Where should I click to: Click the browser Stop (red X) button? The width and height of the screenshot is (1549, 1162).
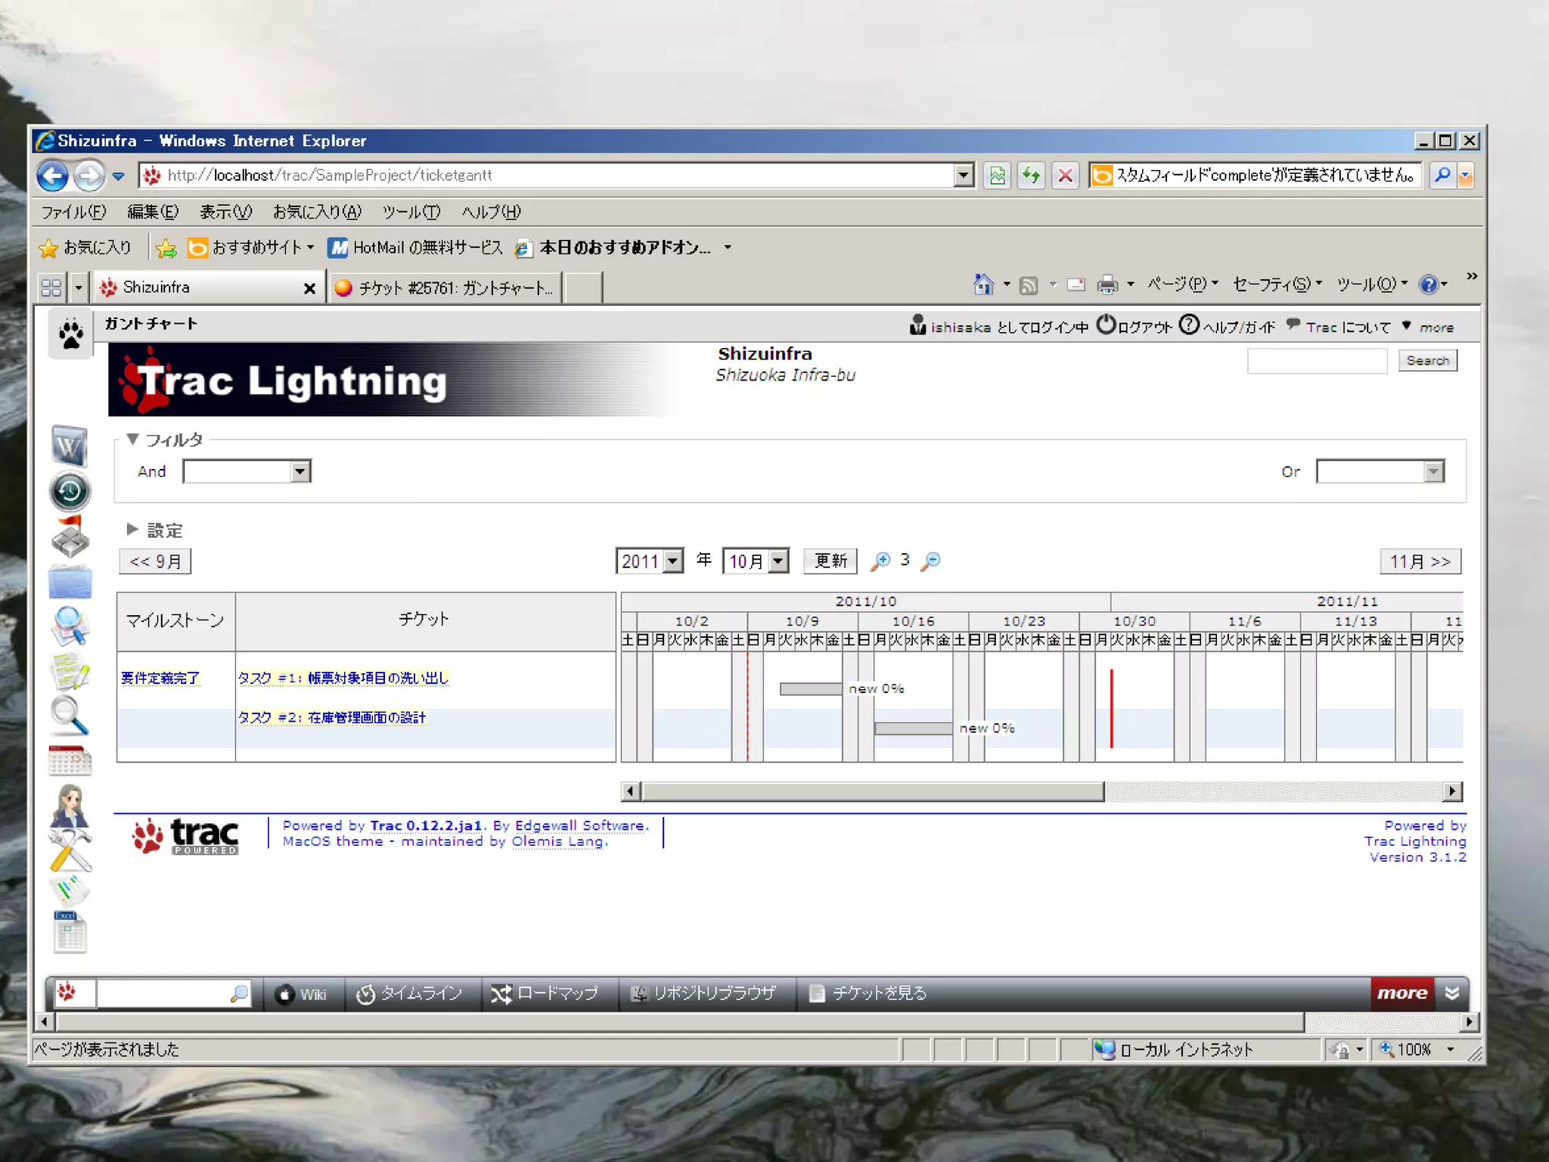1065,176
